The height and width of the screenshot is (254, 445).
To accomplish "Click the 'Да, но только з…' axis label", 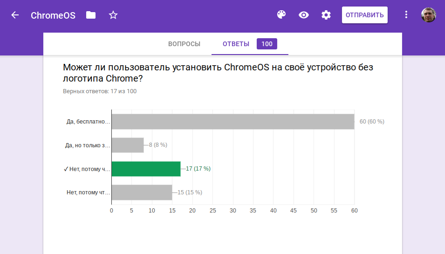I will pos(88,145).
